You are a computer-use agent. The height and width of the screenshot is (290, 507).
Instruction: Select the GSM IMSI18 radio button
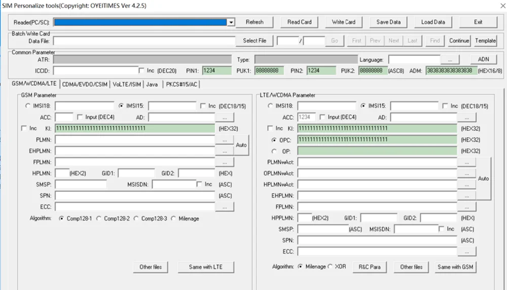click(x=27, y=106)
